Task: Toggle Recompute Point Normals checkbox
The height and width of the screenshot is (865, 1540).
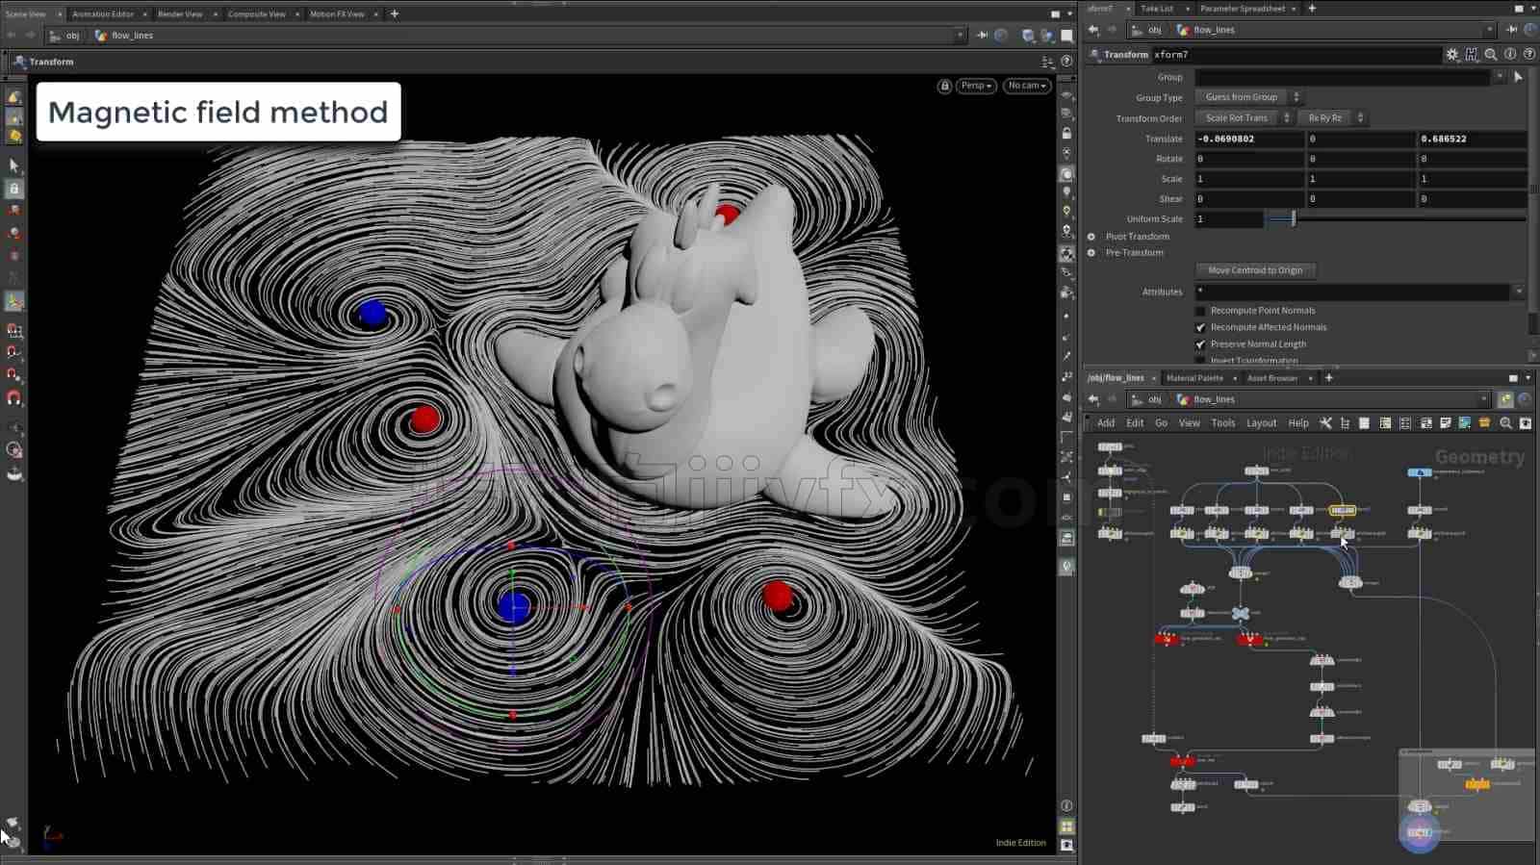Action: 1200,311
